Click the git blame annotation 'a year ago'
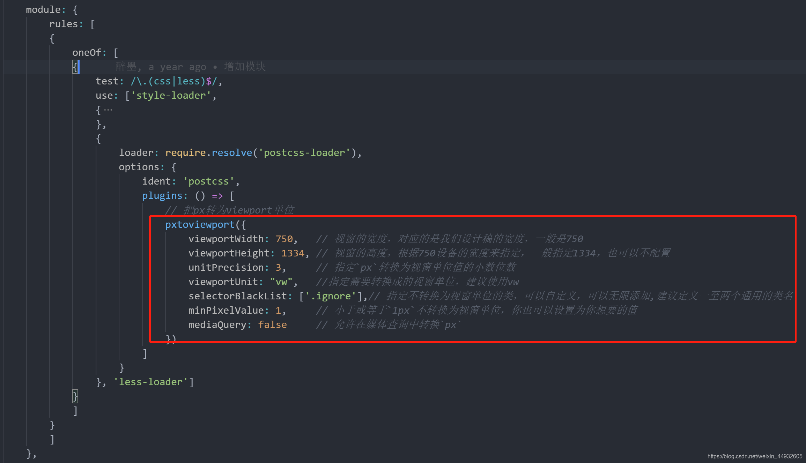 (177, 67)
